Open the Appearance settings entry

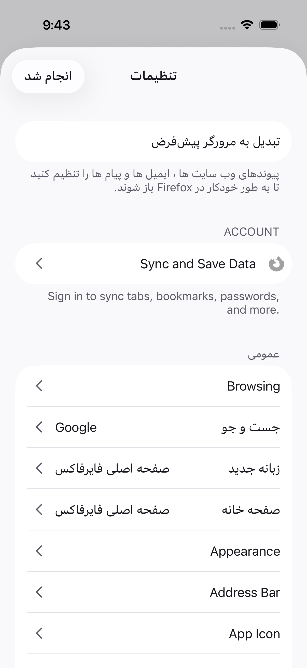153,551
